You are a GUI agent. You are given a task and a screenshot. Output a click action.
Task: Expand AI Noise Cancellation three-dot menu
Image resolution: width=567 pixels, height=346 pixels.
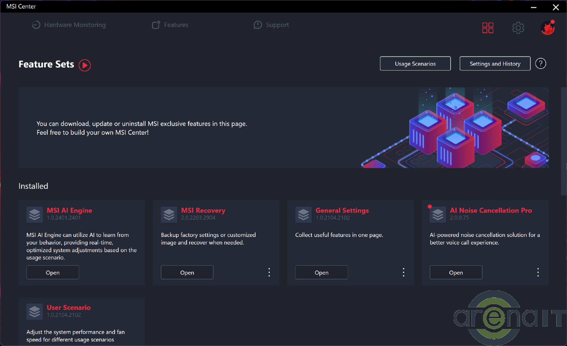click(538, 272)
